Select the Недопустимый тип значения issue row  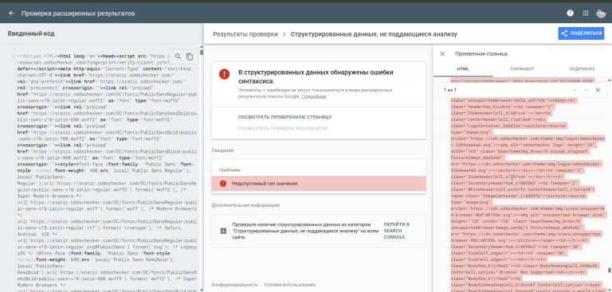pyautogui.click(x=319, y=183)
